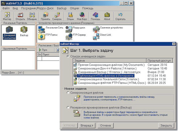Choose FTP-Папки storage device

coord(48,36)
